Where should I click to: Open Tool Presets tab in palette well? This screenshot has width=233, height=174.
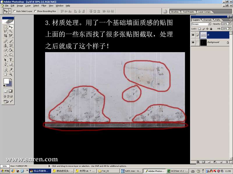click(x=188, y=12)
